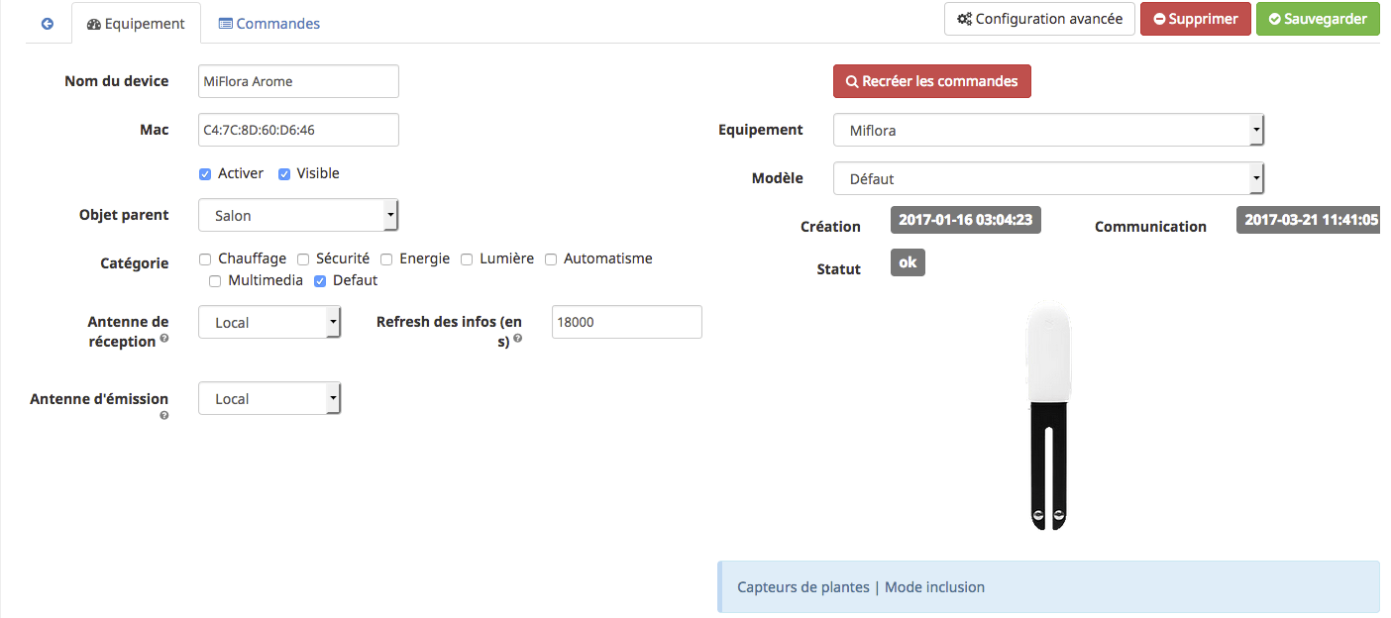
Task: Open the Equipement Miflora dropdown
Action: (x=1048, y=130)
